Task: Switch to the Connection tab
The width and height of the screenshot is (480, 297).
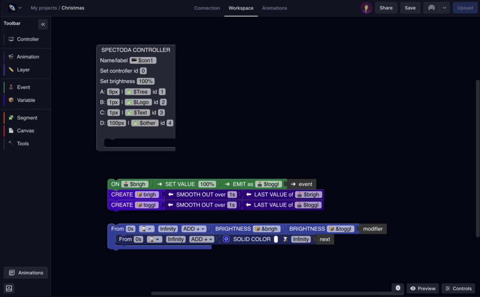Action: click(207, 8)
